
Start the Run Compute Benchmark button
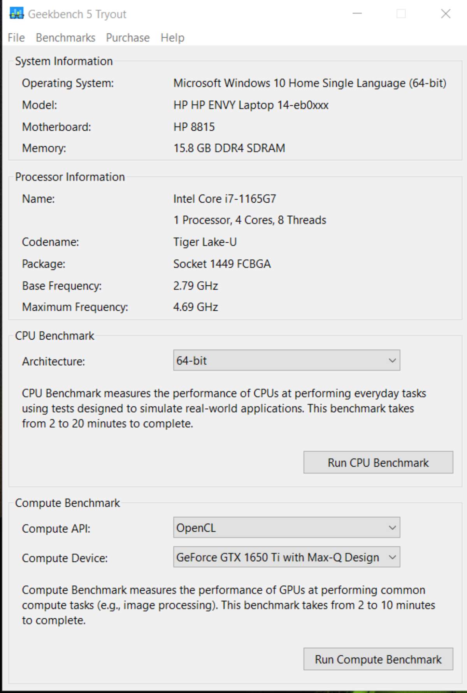click(378, 659)
